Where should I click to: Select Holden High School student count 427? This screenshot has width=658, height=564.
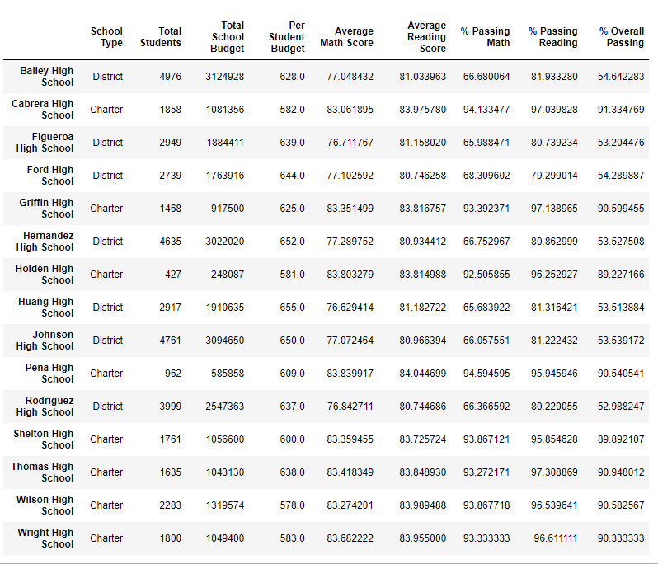coord(173,275)
